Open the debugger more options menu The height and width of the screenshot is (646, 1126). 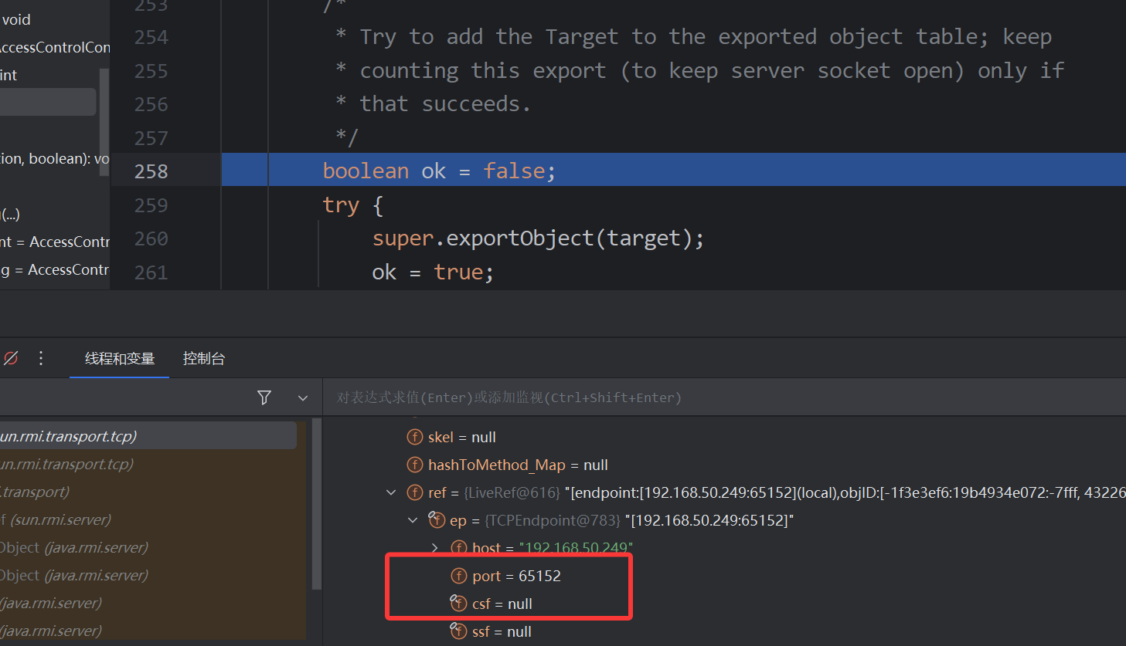coord(41,358)
